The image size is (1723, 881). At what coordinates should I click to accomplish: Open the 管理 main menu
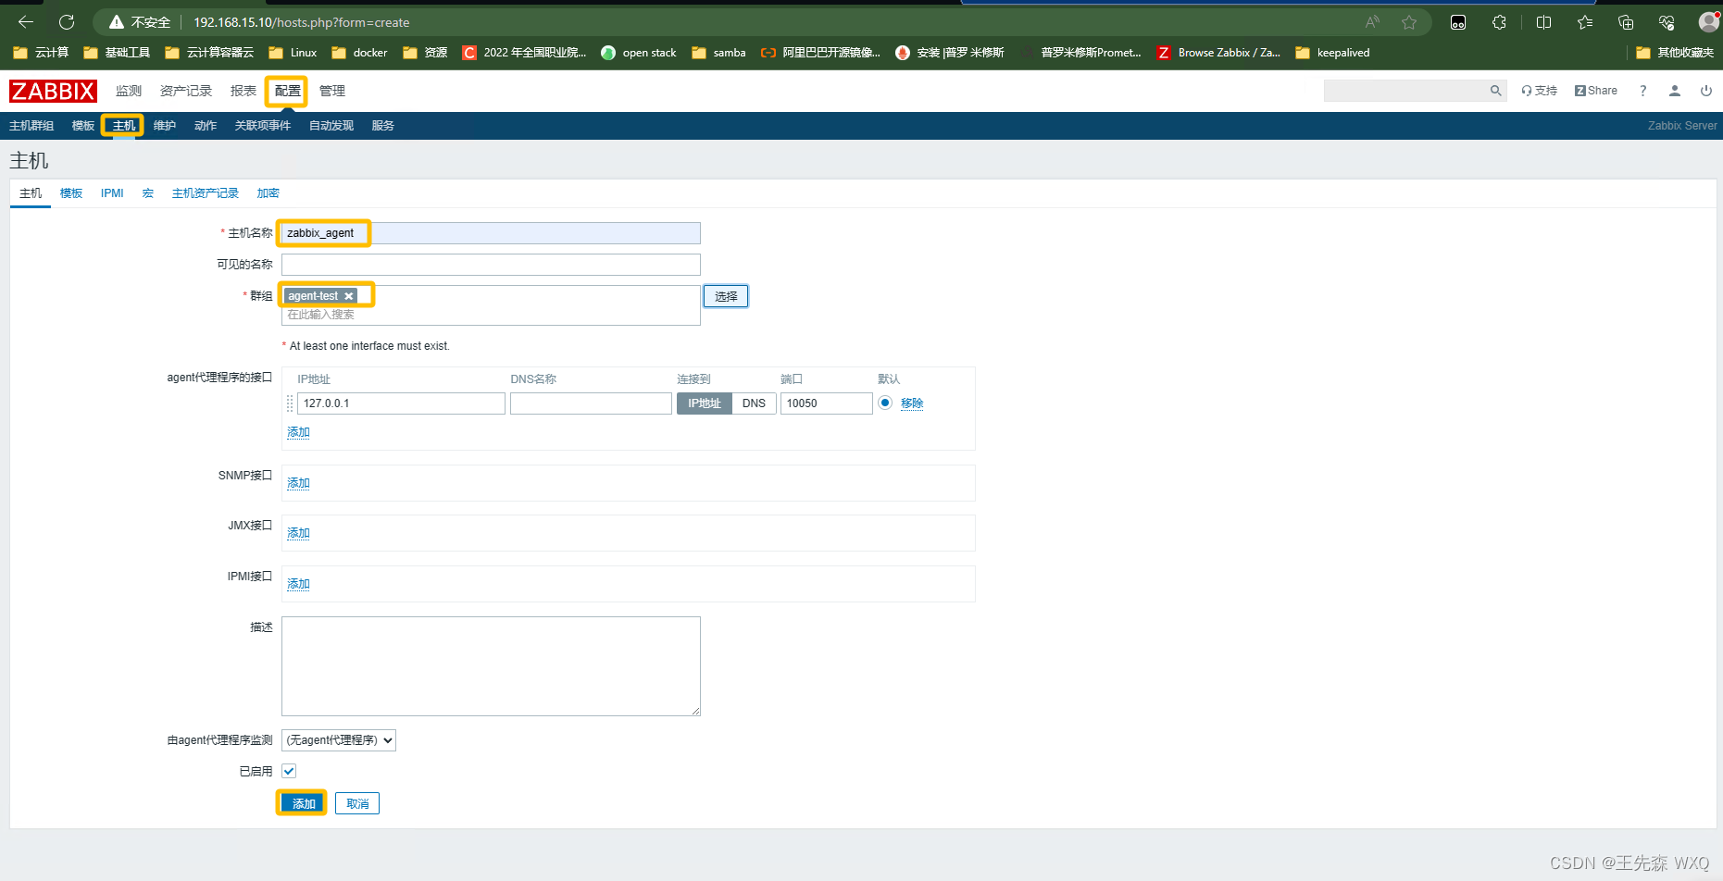point(332,91)
